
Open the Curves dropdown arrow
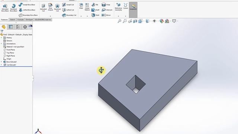126,16
